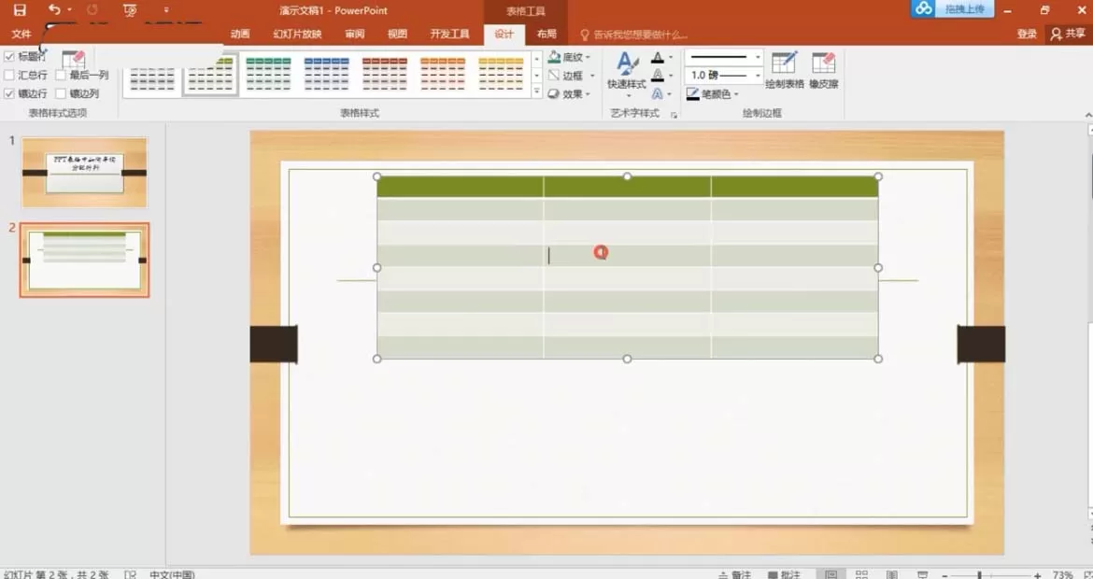
Task: Switch to Slide Sorter view icon
Action: tap(861, 575)
